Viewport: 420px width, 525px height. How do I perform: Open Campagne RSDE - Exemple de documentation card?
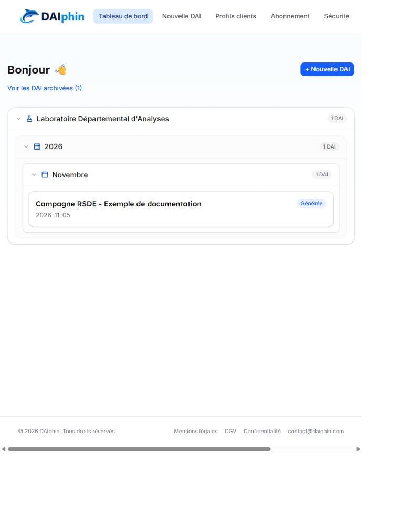coord(181,209)
